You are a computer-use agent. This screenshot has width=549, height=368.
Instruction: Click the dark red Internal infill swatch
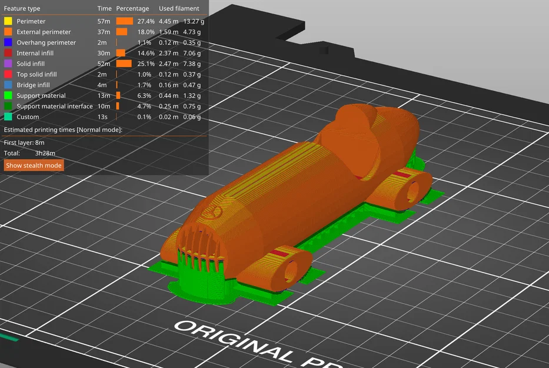tap(8, 53)
